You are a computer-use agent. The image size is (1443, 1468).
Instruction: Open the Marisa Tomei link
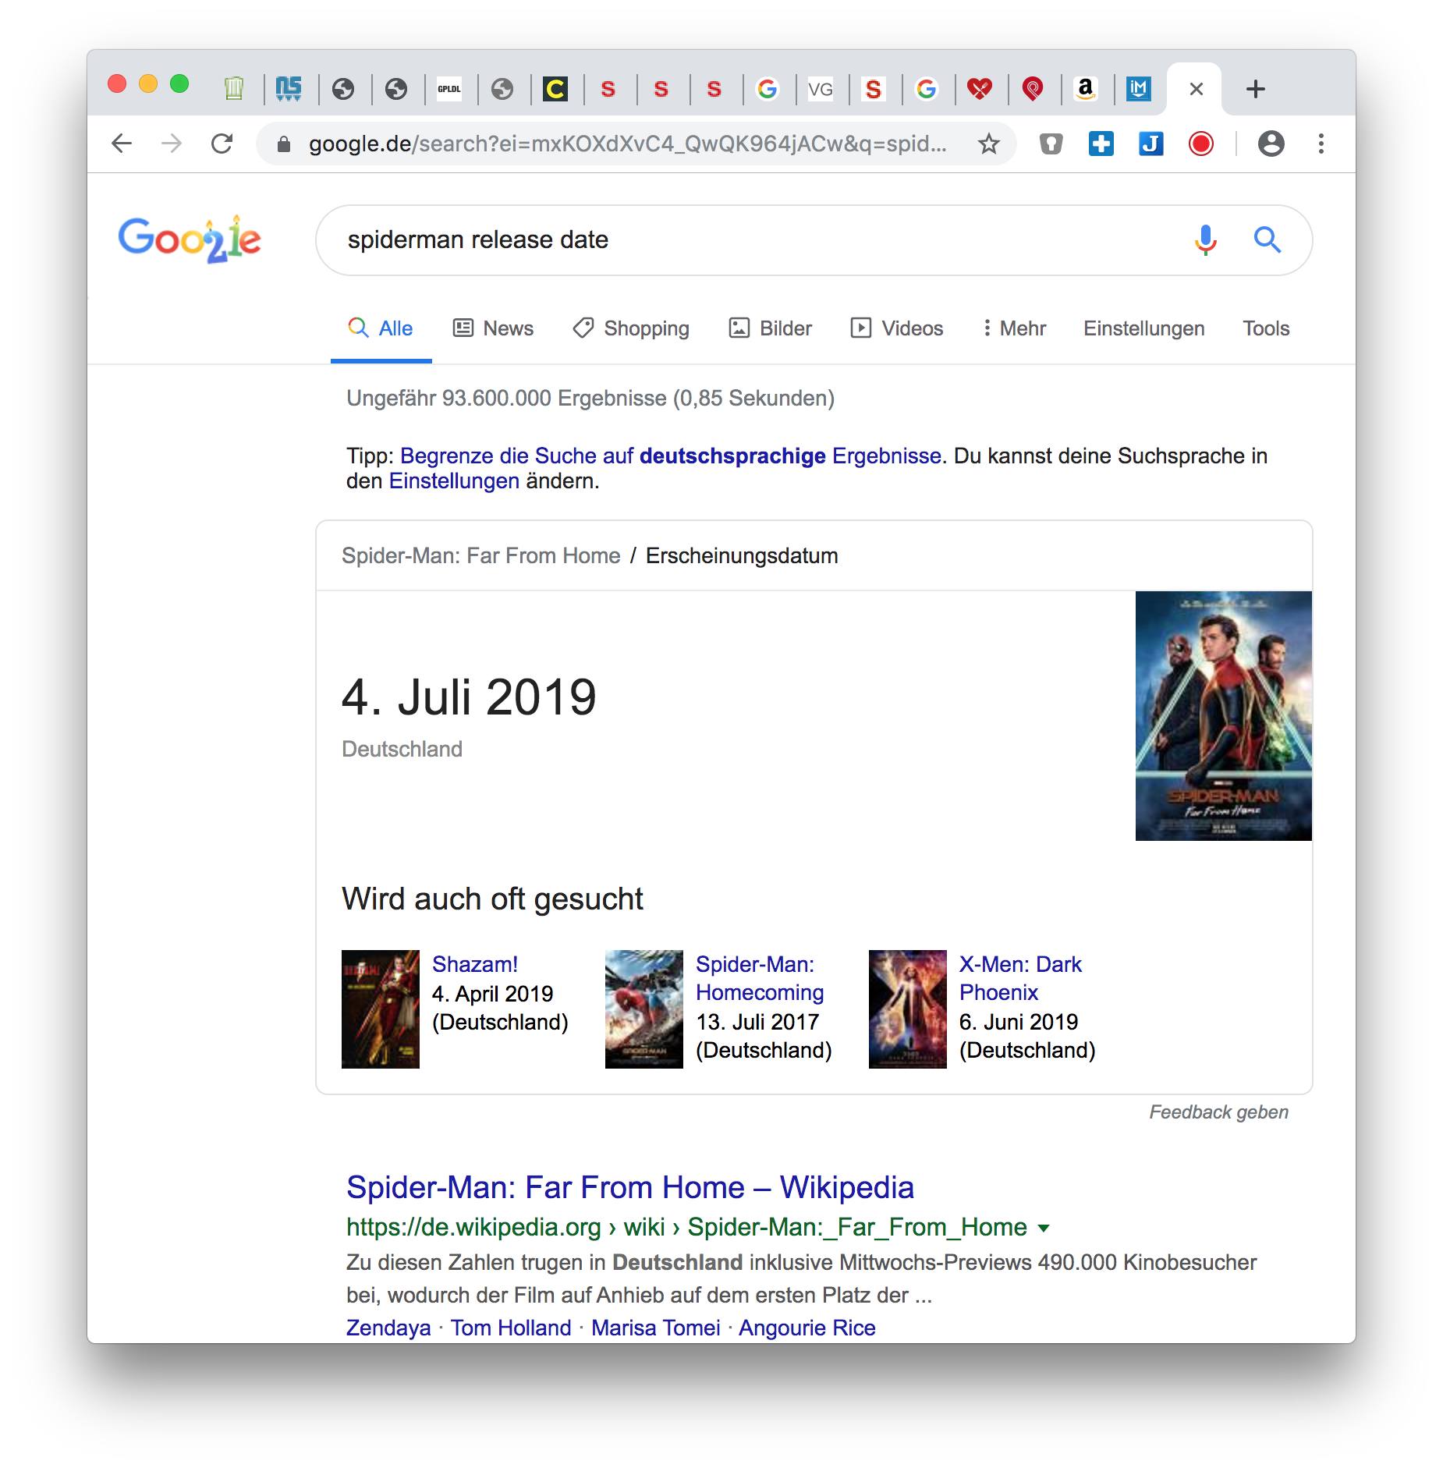[656, 1328]
